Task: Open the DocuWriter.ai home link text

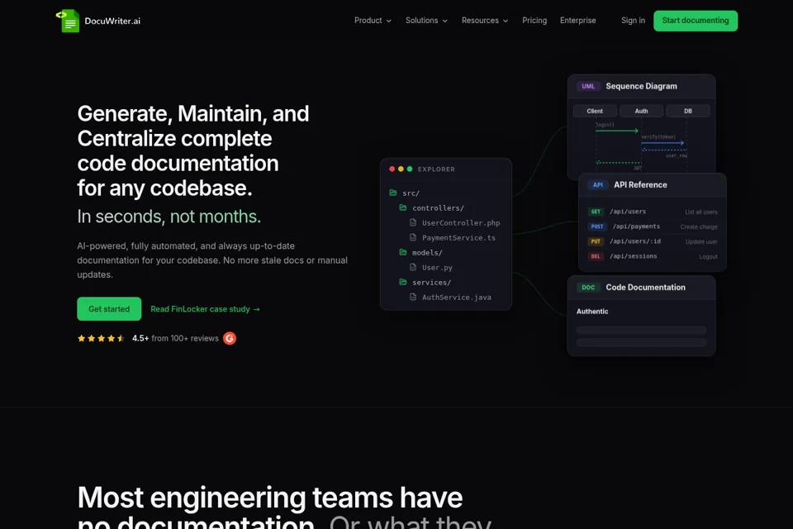Action: pyautogui.click(x=112, y=21)
